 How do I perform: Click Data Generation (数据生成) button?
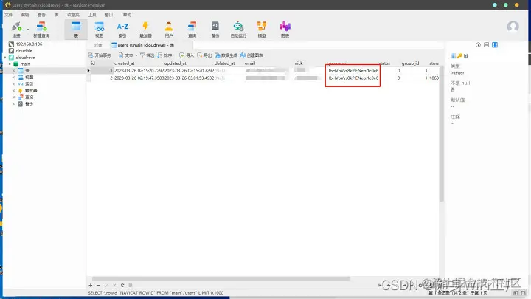coord(226,55)
